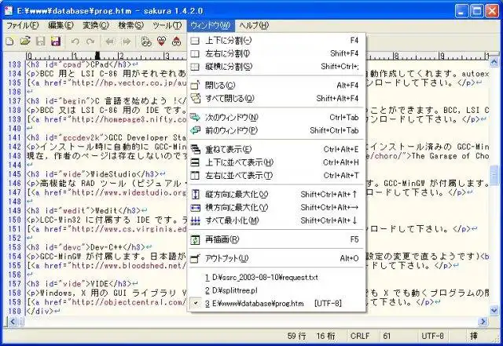Choose 上下に分割 (F4) menu entry
This screenshot has width=503, height=346.
(x=277, y=40)
